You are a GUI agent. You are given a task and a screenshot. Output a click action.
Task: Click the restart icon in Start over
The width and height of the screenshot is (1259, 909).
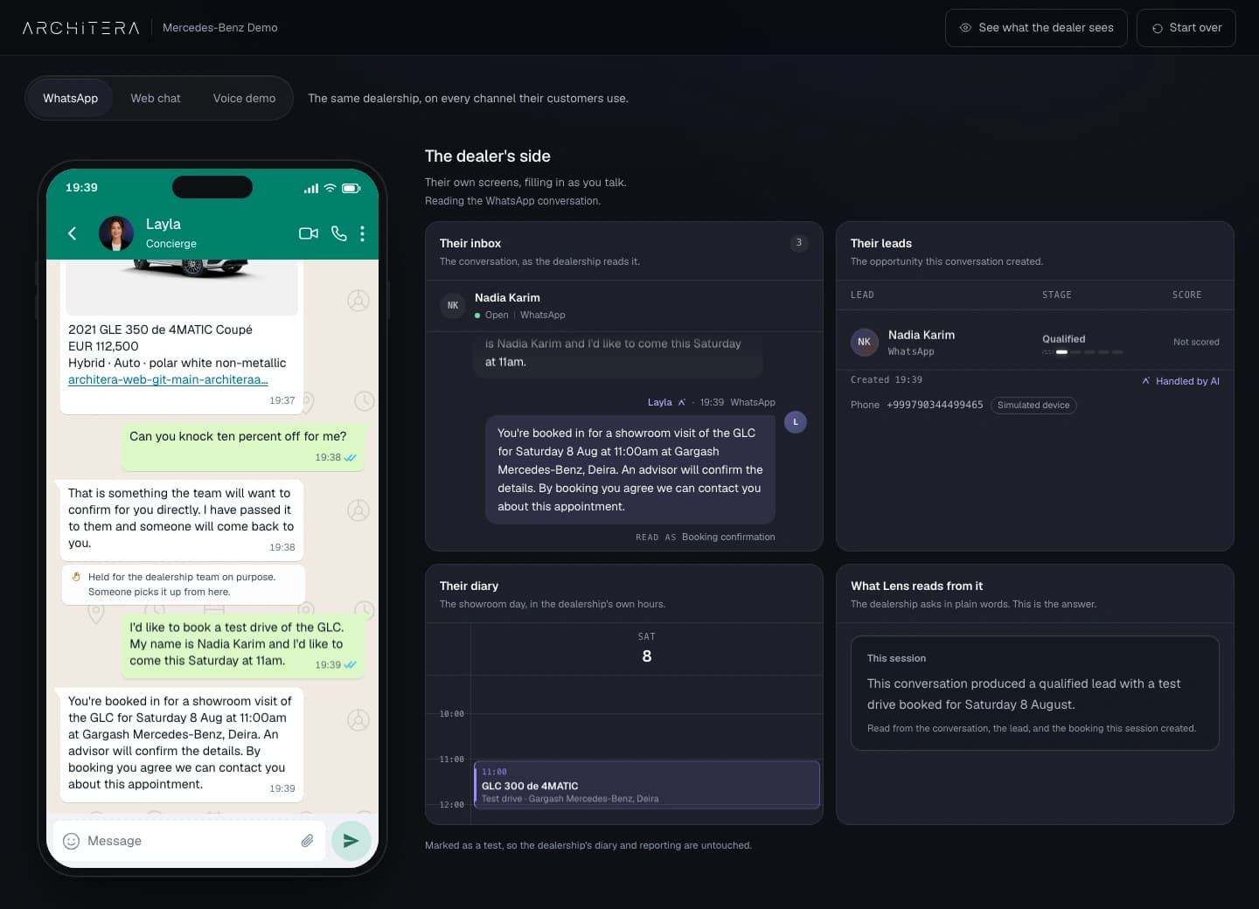coord(1158,28)
